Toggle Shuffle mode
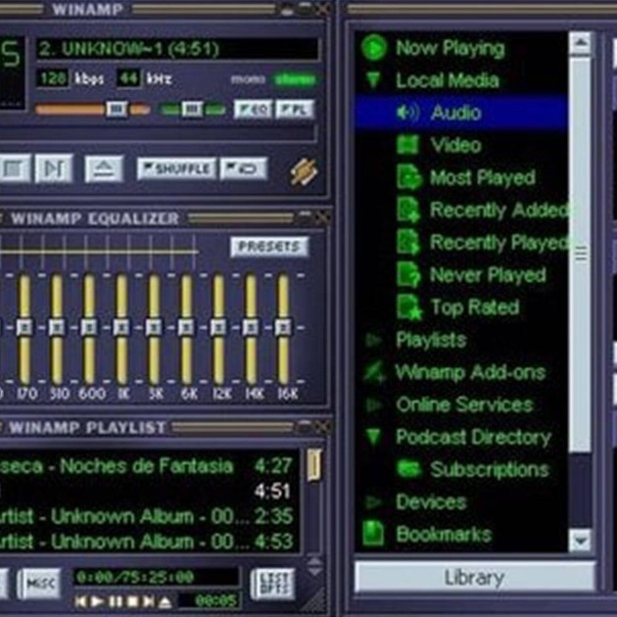Screen dimensions: 617x617 (176, 168)
